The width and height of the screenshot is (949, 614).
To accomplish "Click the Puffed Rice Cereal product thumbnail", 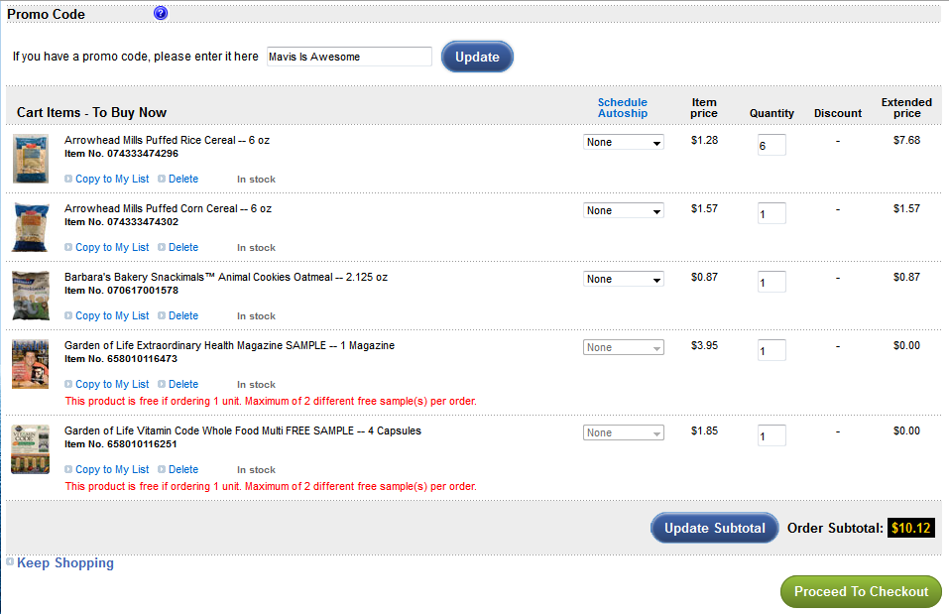I will (30, 159).
